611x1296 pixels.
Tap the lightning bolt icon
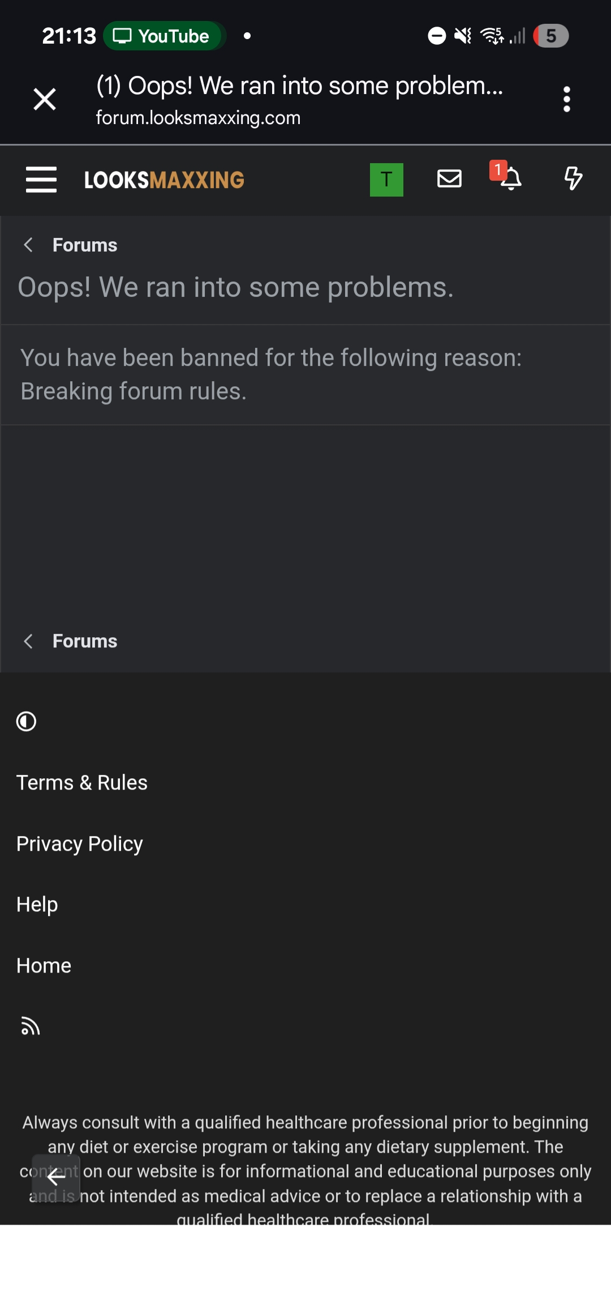pos(573,179)
